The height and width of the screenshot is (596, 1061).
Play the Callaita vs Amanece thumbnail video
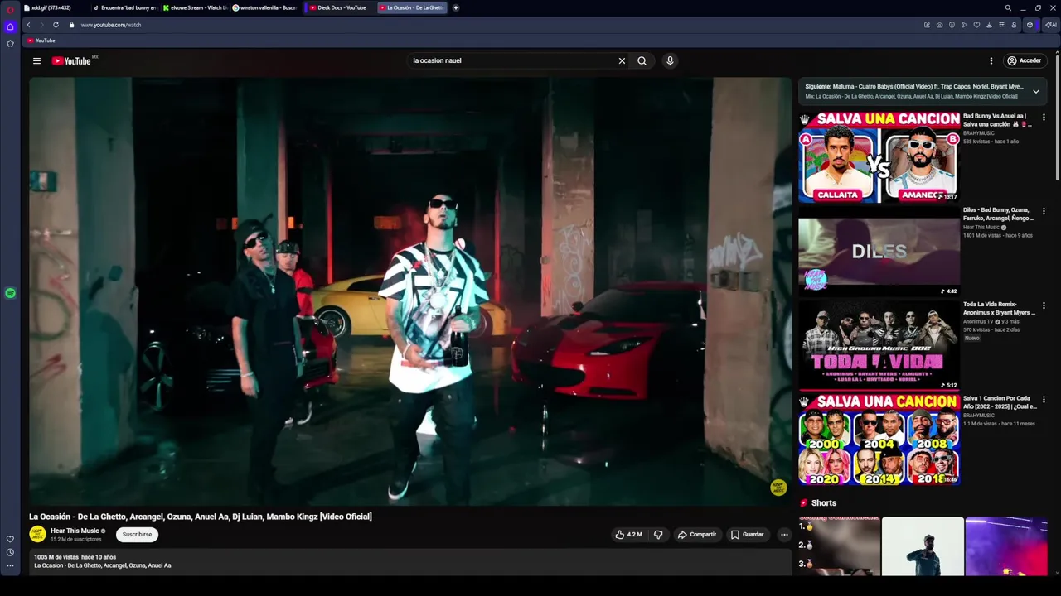(879, 157)
